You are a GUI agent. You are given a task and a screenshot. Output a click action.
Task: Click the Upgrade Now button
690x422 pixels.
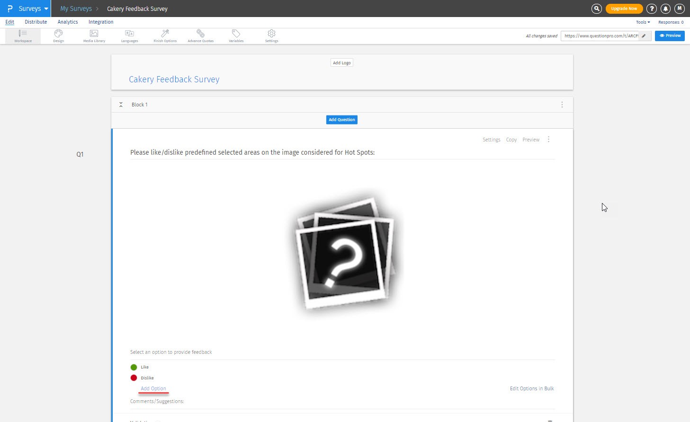[624, 9]
